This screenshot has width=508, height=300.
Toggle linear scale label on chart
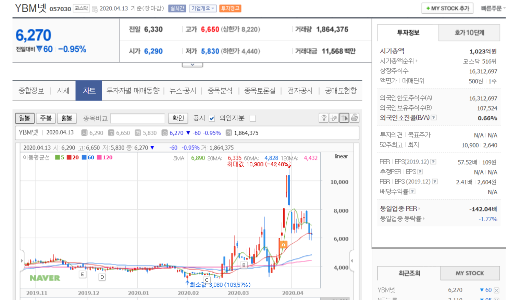(341, 156)
